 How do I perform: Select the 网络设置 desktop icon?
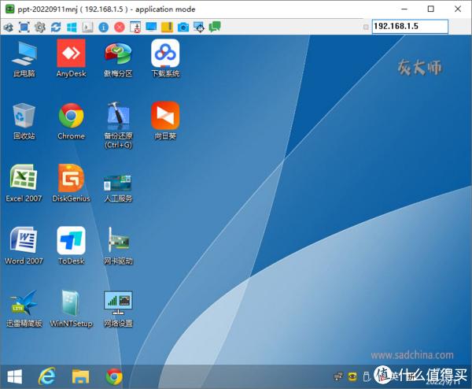click(x=118, y=309)
